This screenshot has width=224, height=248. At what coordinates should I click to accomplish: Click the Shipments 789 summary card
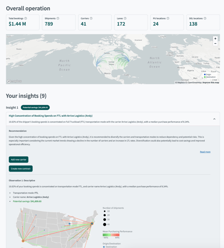[x=59, y=22]
